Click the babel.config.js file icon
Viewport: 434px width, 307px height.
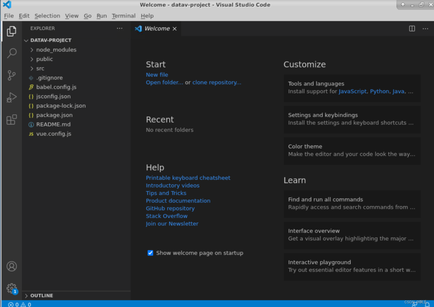pos(31,87)
